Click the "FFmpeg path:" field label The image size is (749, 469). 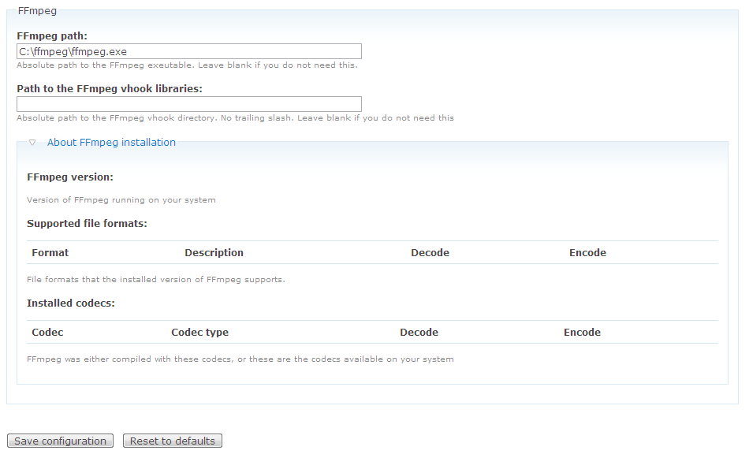(x=52, y=36)
